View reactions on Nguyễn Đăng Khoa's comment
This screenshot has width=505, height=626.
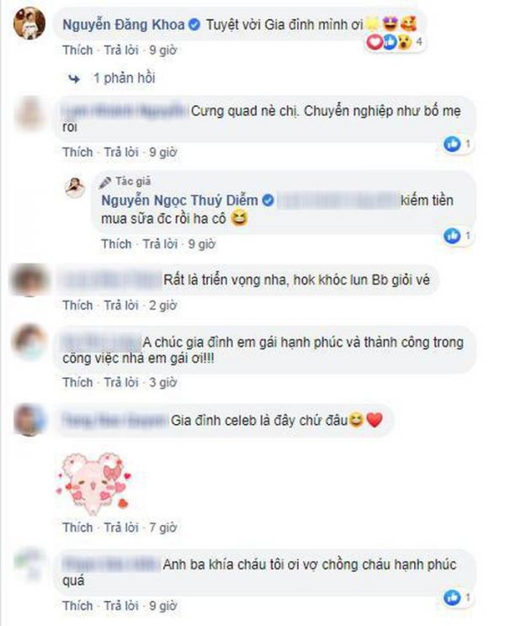click(395, 42)
